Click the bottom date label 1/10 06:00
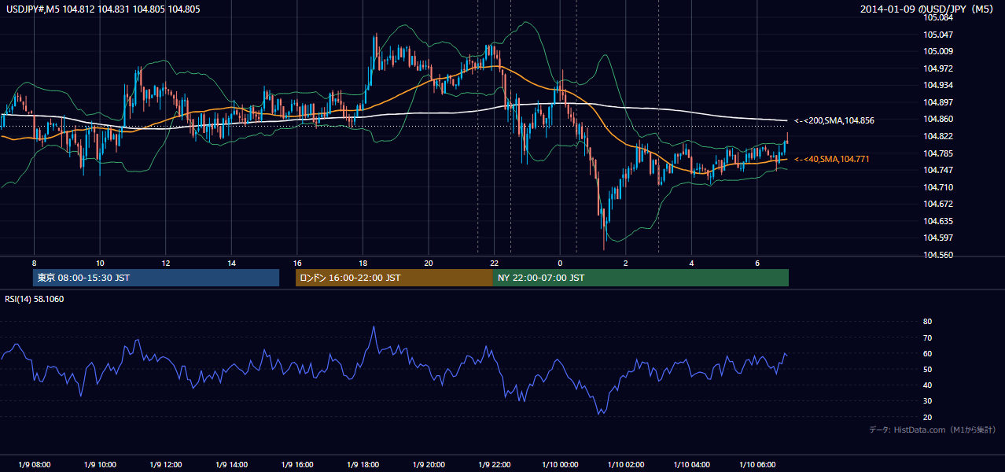Viewport: 1005px width, 472px height. click(x=757, y=465)
